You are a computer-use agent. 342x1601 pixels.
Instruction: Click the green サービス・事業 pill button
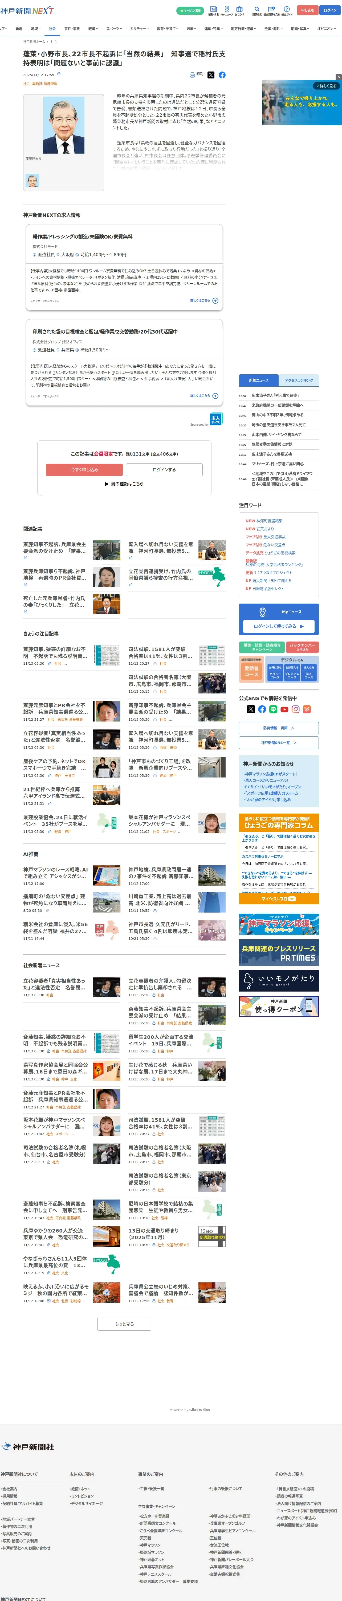point(190,11)
